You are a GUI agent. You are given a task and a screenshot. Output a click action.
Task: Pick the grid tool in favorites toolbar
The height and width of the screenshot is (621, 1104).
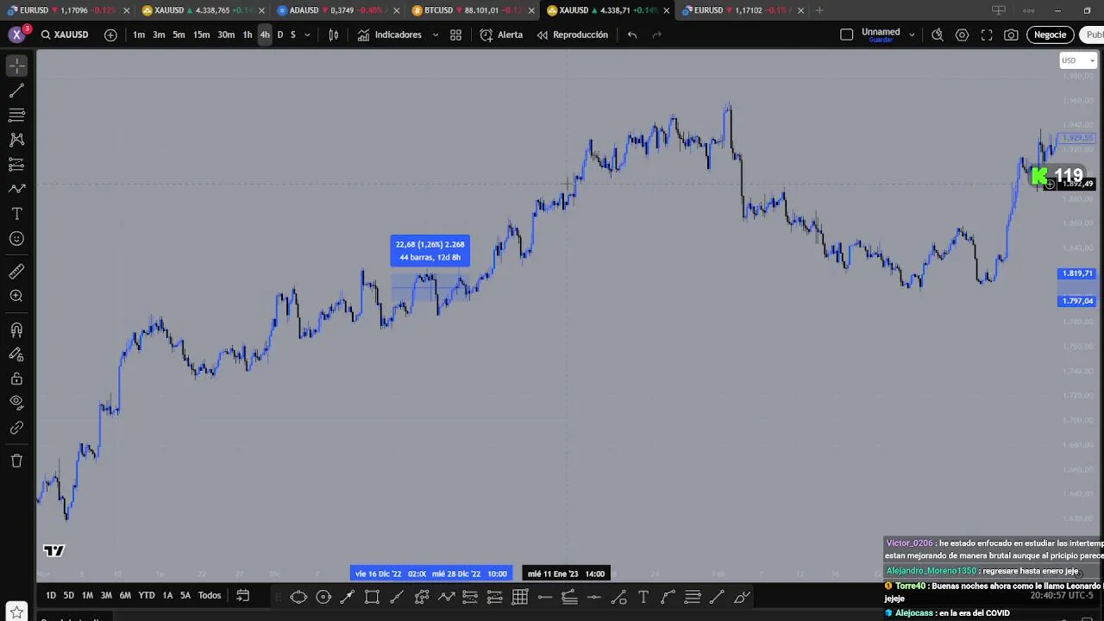click(520, 597)
